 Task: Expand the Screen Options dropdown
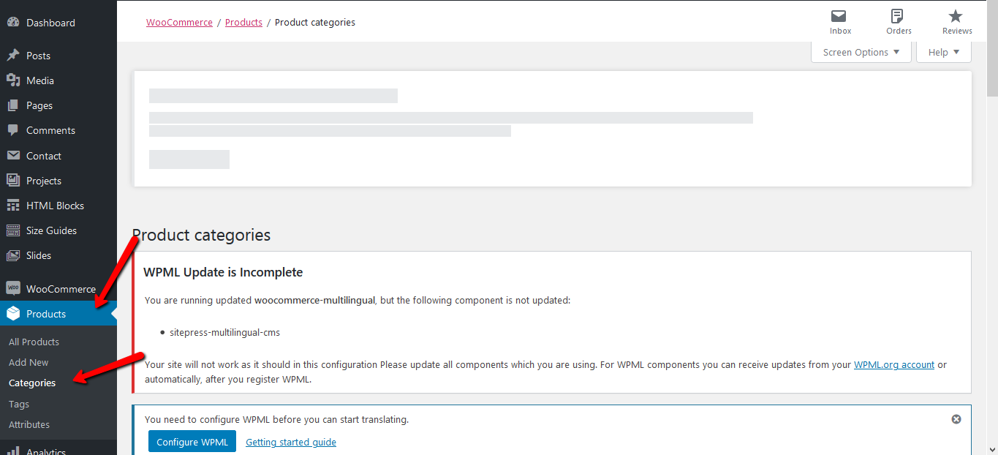861,52
